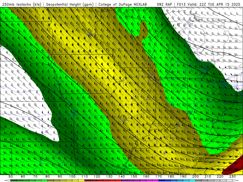Click the 230 value on the legend scale

click(x=232, y=177)
